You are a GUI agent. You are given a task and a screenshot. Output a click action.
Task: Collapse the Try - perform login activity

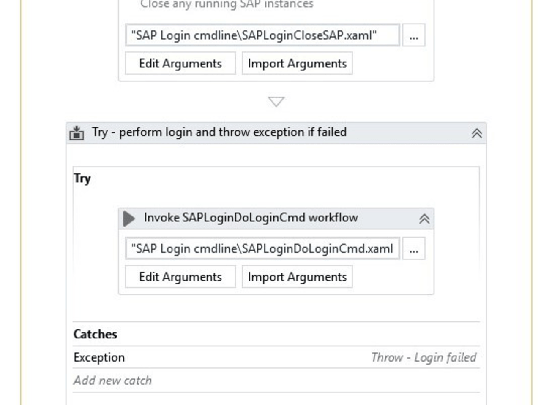(x=476, y=133)
